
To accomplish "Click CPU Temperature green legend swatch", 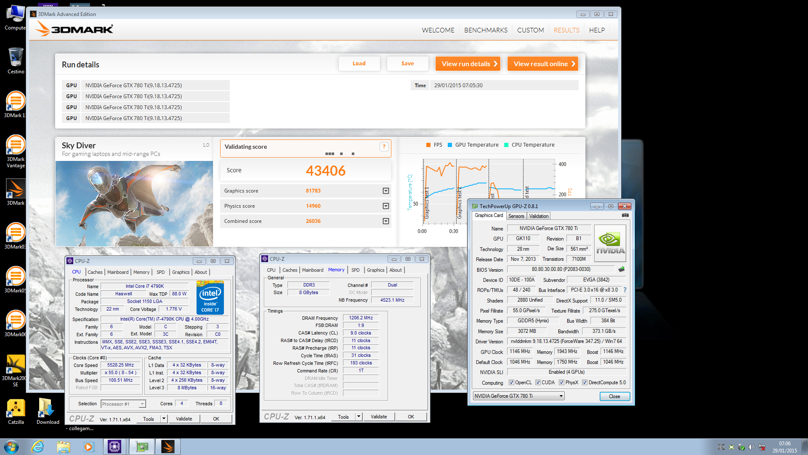I will pyautogui.click(x=506, y=145).
